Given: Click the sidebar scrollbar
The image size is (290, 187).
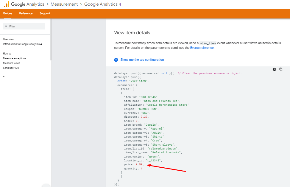Looking at the screenshot, I should click(51, 39).
